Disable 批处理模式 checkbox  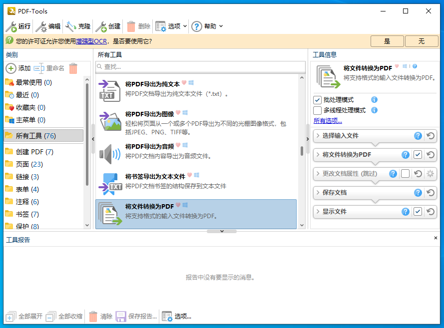tap(317, 100)
